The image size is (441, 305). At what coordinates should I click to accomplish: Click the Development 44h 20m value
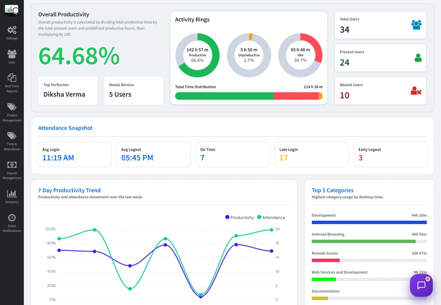point(419,216)
